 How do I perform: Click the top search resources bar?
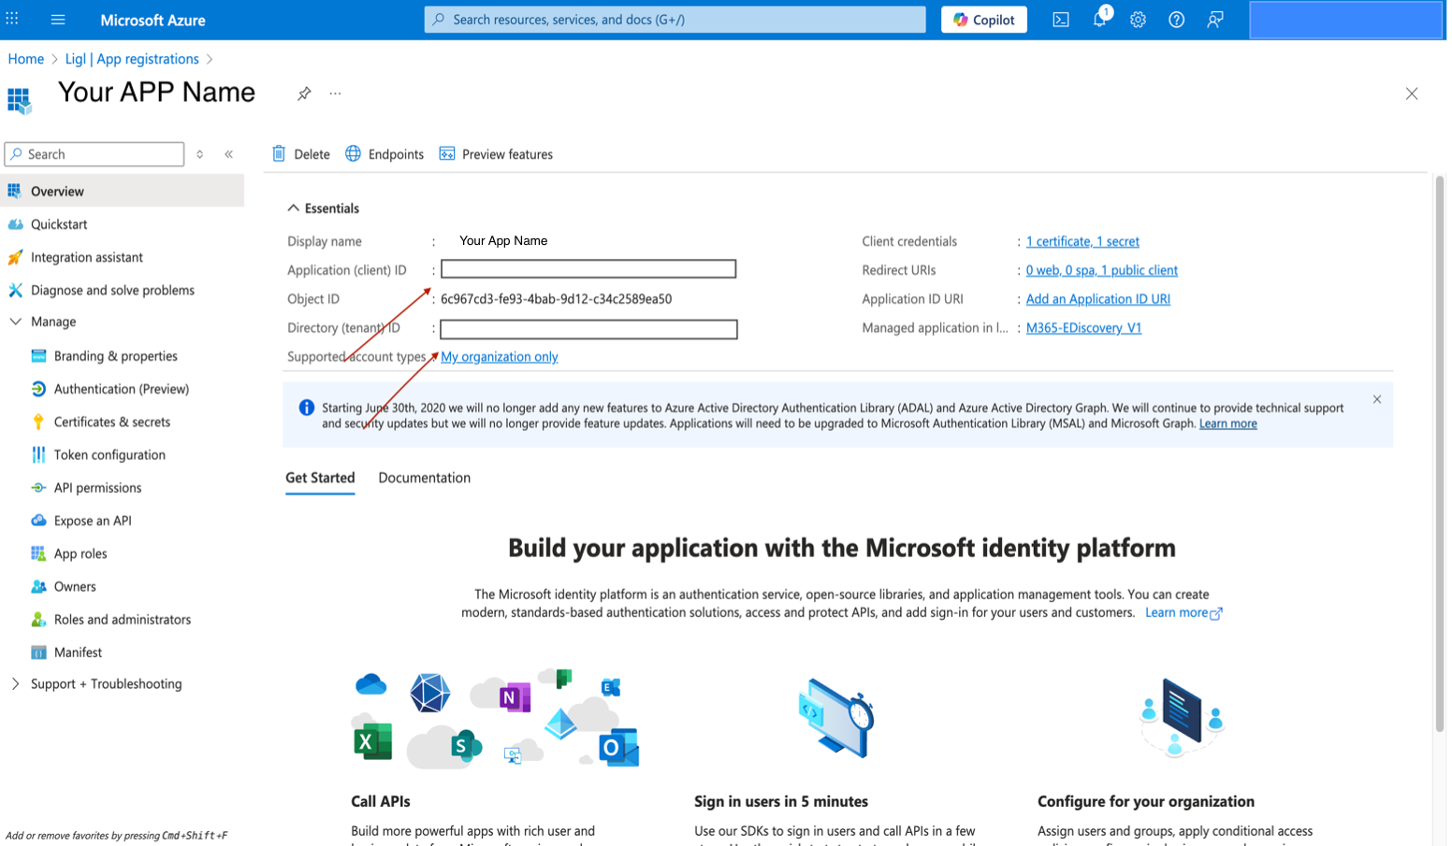tap(675, 20)
